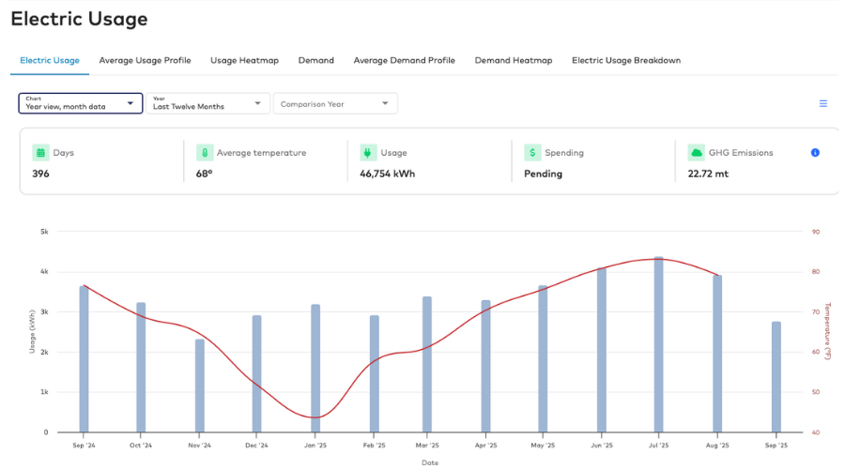Switch to Average Usage Profile tab
845x469 pixels.
[x=145, y=60]
